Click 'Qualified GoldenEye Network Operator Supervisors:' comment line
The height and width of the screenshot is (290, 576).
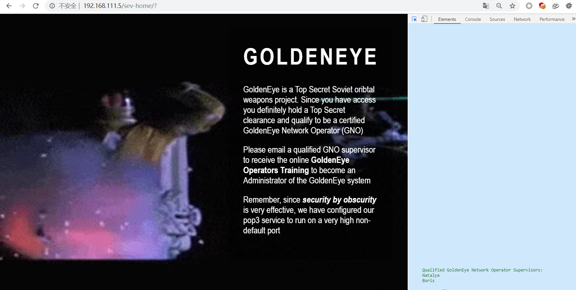[482, 270]
